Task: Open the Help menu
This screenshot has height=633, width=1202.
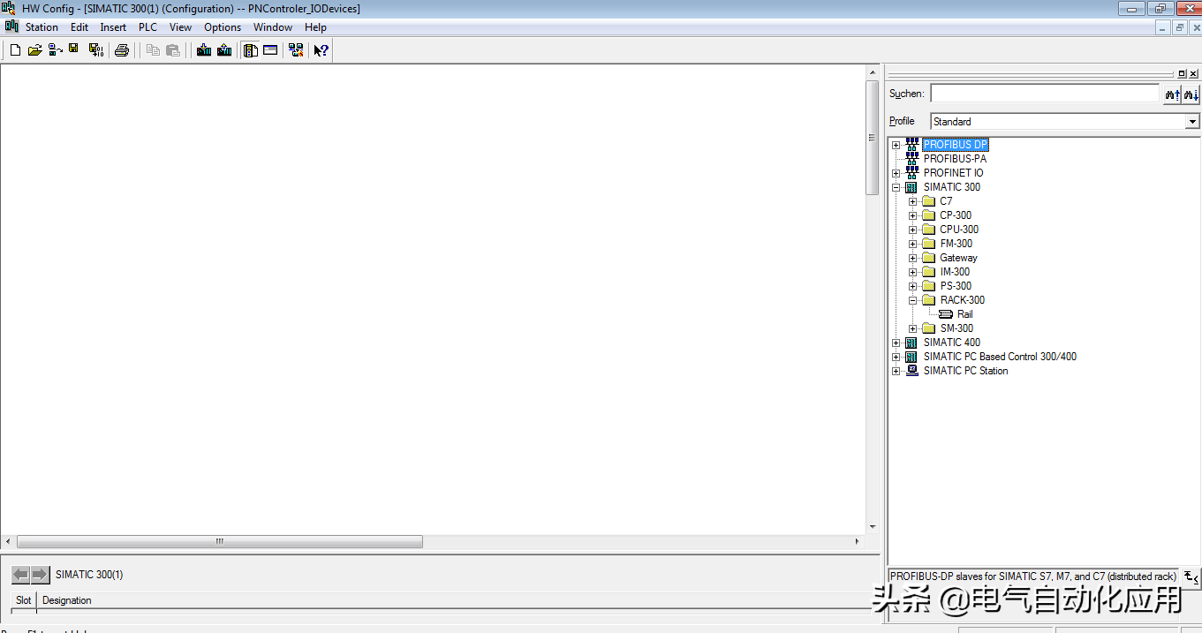Action: pyautogui.click(x=315, y=27)
